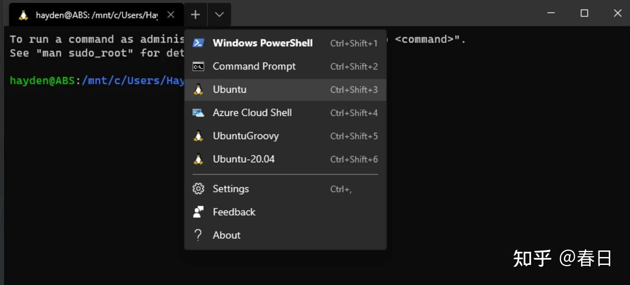Click the About question mark icon
The width and height of the screenshot is (630, 285).
[198, 235]
